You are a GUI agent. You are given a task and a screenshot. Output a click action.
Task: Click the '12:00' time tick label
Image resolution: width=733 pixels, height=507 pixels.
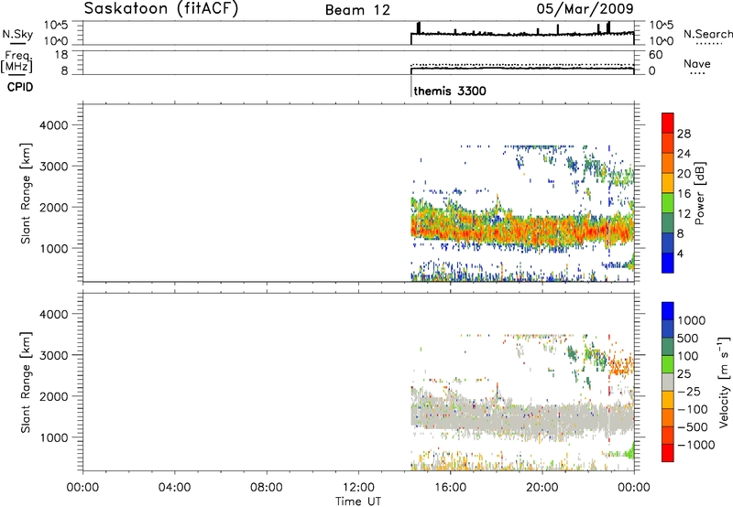tap(358, 488)
